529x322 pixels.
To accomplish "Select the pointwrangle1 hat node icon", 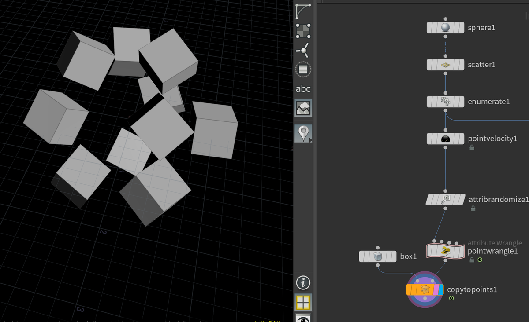I will pos(445,251).
